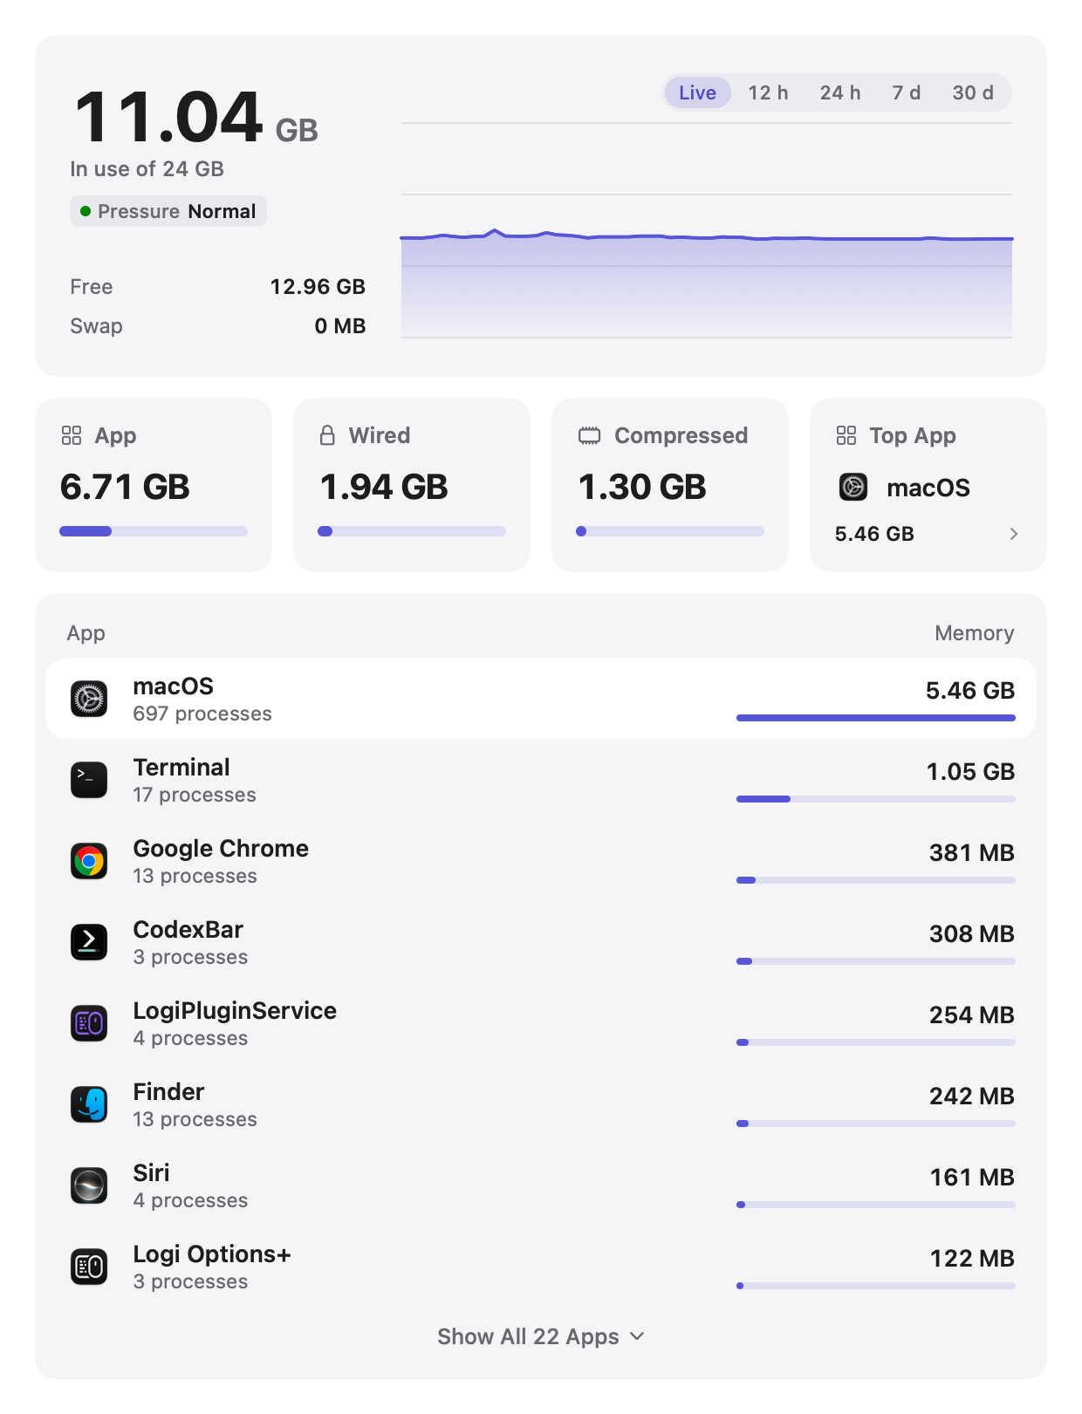Open the Wired 1.94 GB card
This screenshot has width=1082, height=1414.
pyautogui.click(x=412, y=485)
